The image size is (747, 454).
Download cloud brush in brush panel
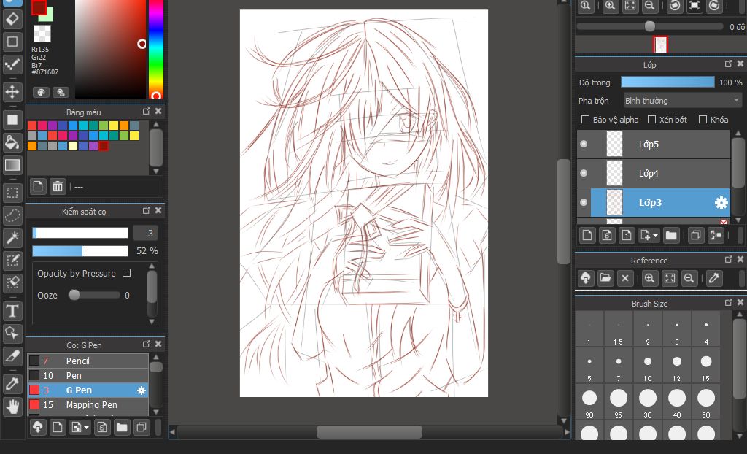tap(38, 427)
